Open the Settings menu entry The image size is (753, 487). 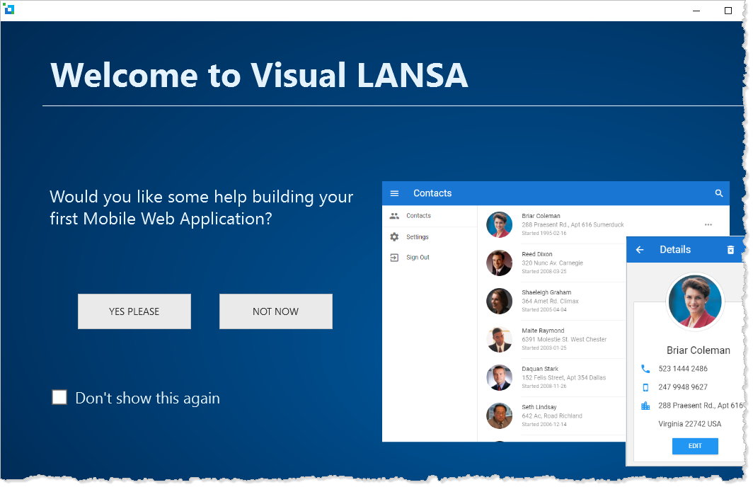click(418, 237)
